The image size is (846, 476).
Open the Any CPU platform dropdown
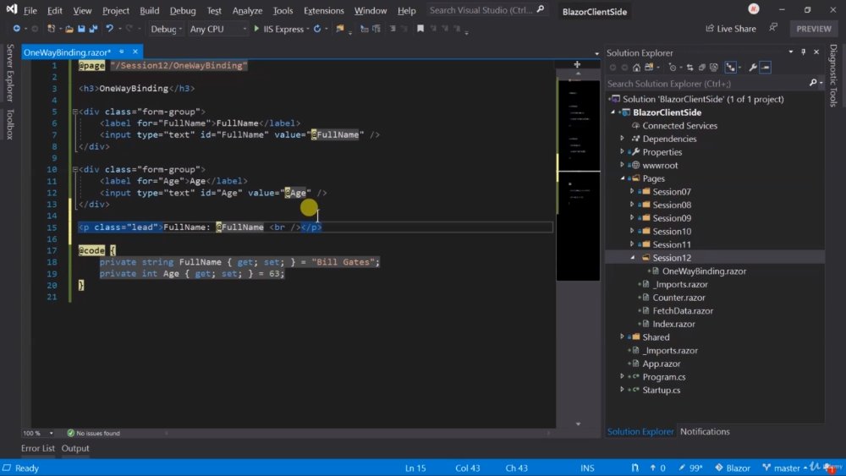click(x=217, y=29)
